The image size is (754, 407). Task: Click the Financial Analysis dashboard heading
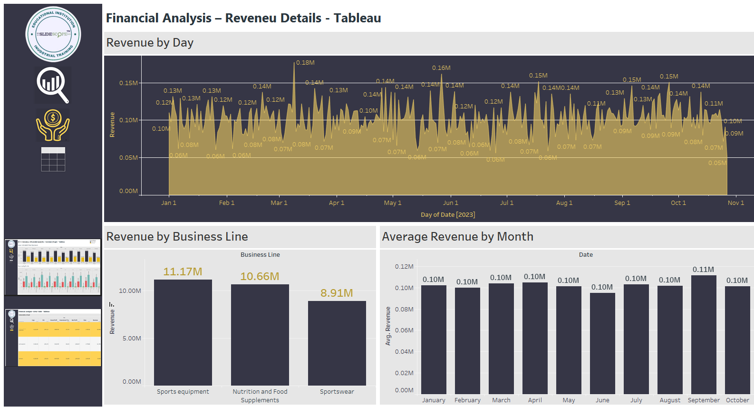tap(243, 18)
